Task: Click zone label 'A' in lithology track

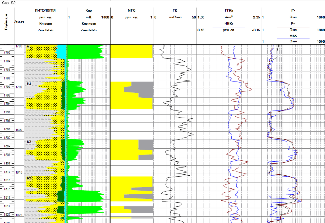Action: pos(28,46)
